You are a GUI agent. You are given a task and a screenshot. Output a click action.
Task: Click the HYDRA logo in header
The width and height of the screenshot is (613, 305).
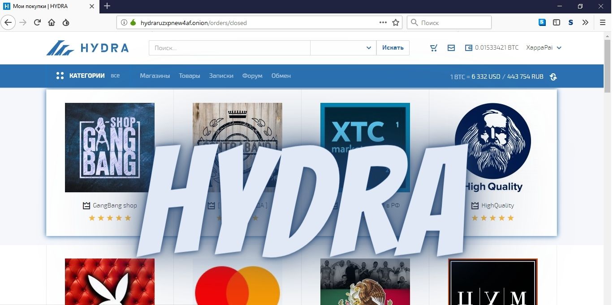point(88,48)
